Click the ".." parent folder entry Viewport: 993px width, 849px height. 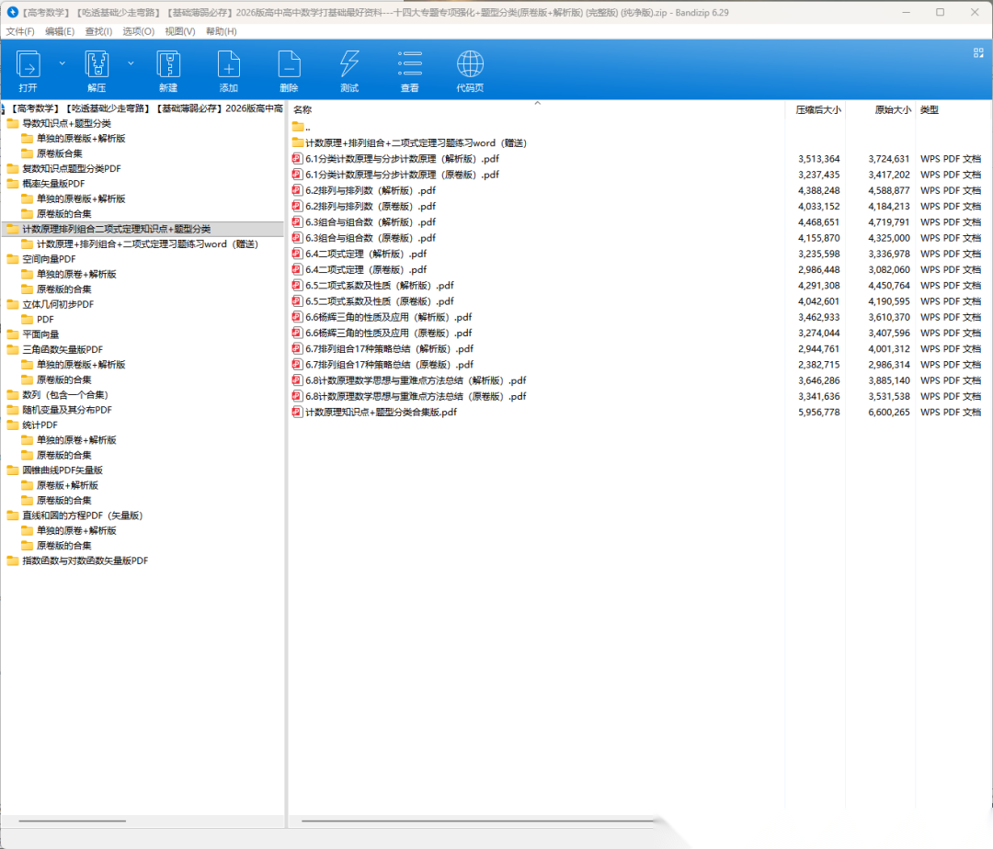(x=307, y=127)
